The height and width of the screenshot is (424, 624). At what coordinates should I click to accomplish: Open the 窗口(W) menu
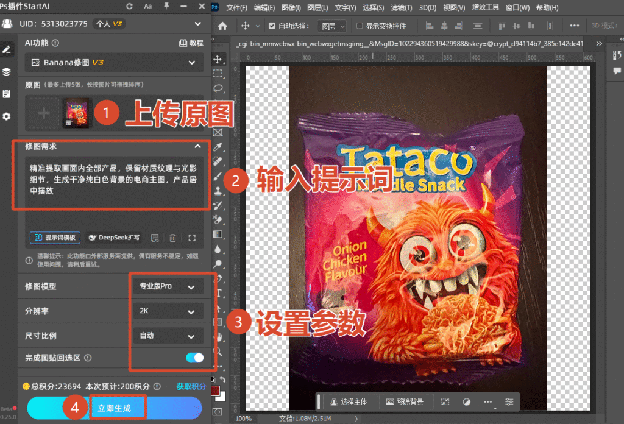(x=518, y=7)
